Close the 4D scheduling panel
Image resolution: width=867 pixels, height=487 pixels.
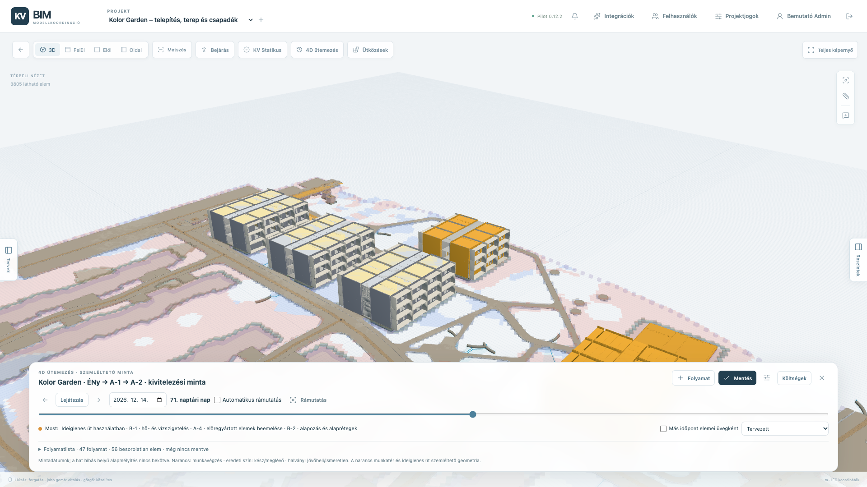[822, 378]
